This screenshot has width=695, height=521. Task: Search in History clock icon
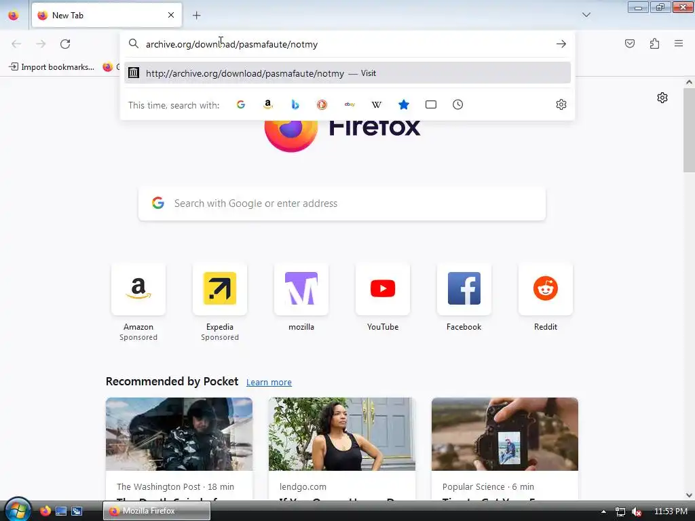point(458,104)
